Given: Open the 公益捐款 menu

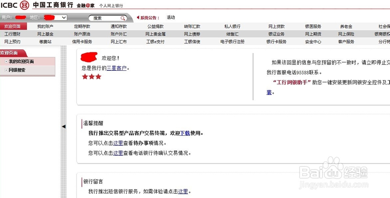Looking at the screenshot, I should [x=155, y=26].
